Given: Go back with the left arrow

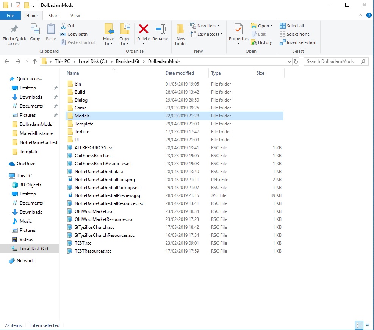Looking at the screenshot, I should [x=7, y=61].
